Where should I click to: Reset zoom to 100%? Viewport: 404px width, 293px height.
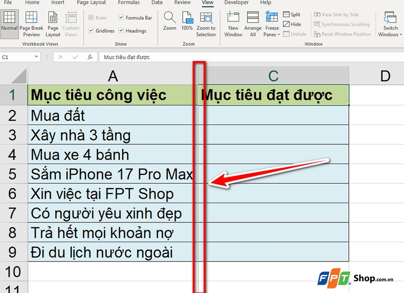click(188, 24)
